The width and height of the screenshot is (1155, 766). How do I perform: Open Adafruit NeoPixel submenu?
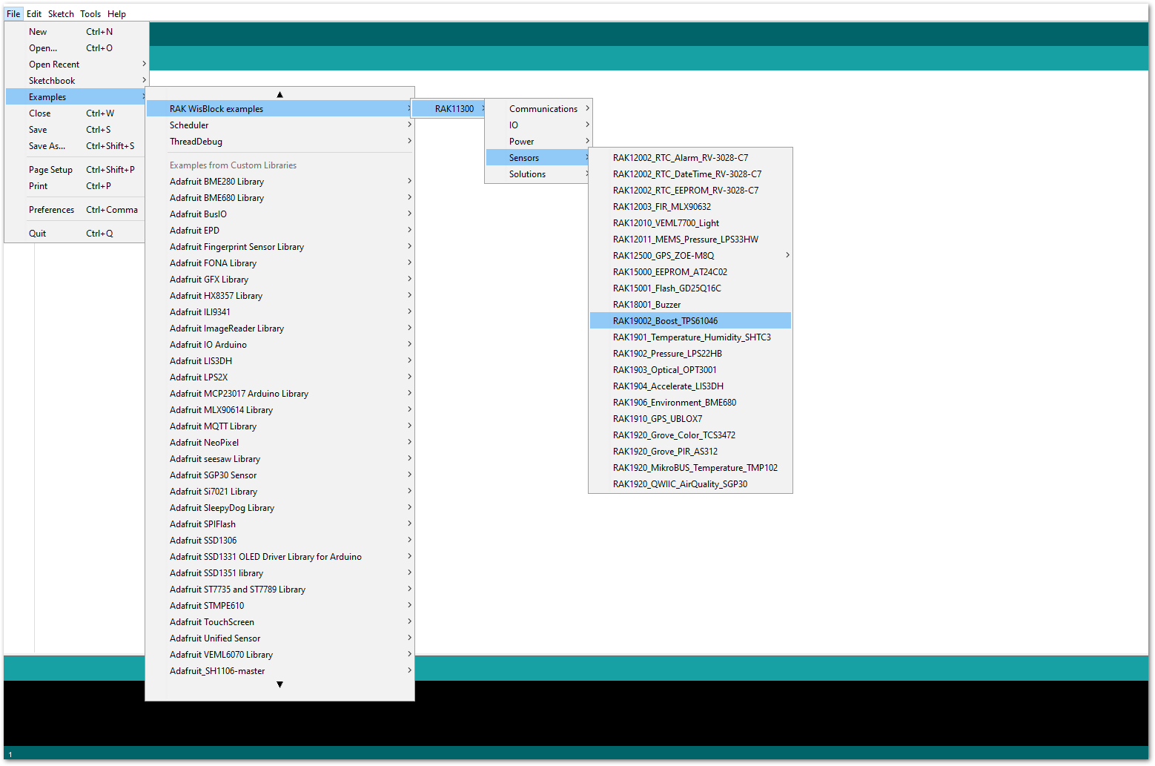click(279, 443)
